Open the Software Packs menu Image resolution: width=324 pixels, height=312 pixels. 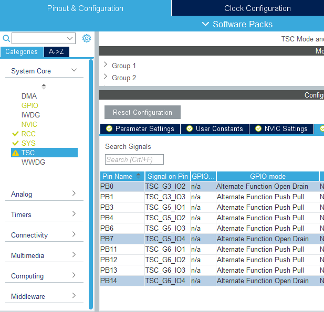237,24
